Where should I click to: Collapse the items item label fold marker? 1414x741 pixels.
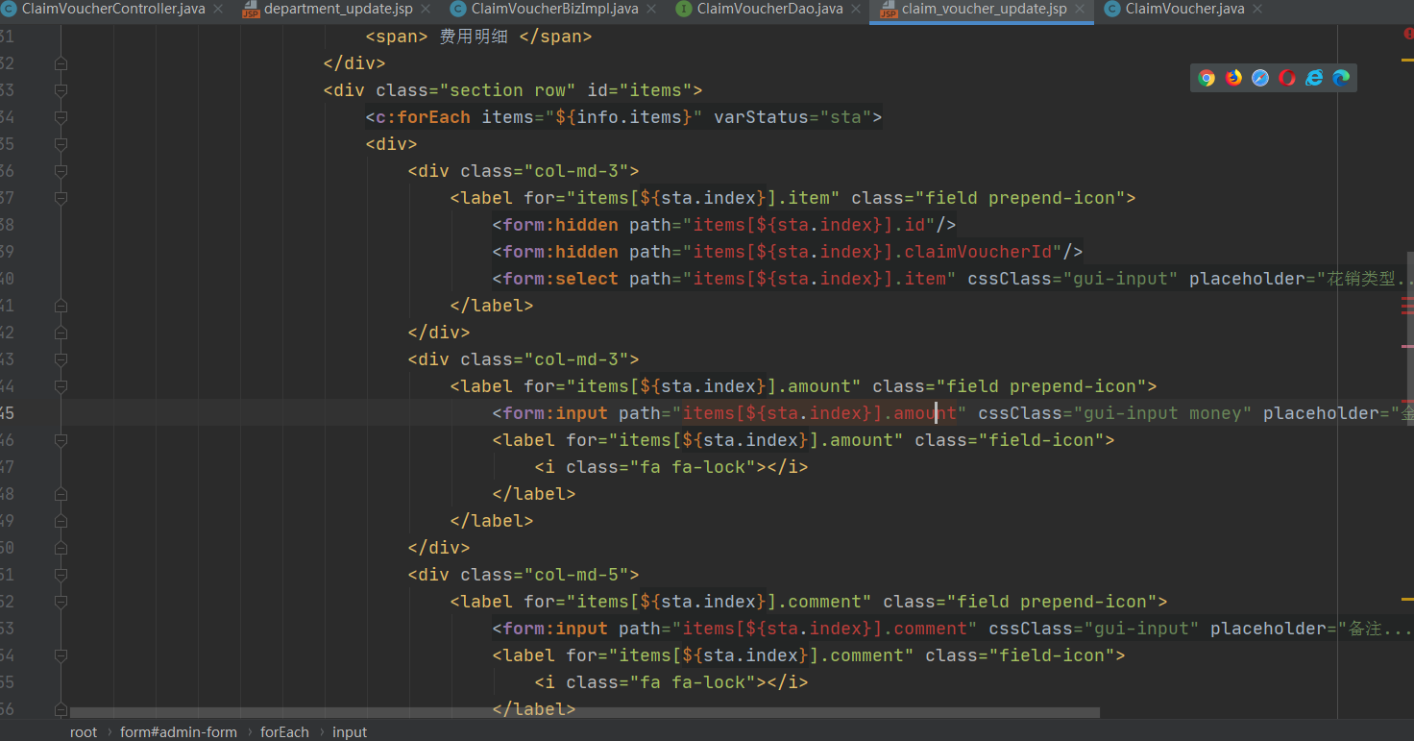(x=61, y=198)
